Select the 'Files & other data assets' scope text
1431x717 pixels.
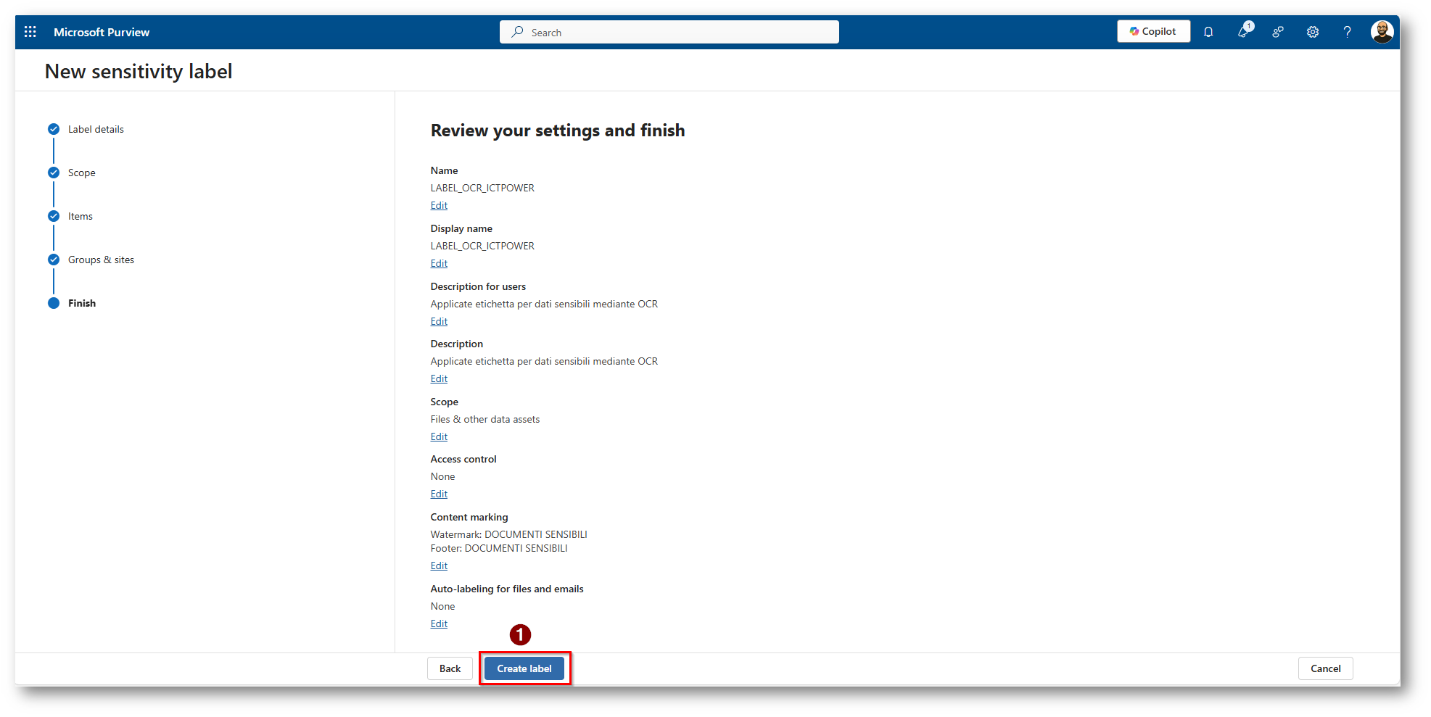(x=485, y=419)
